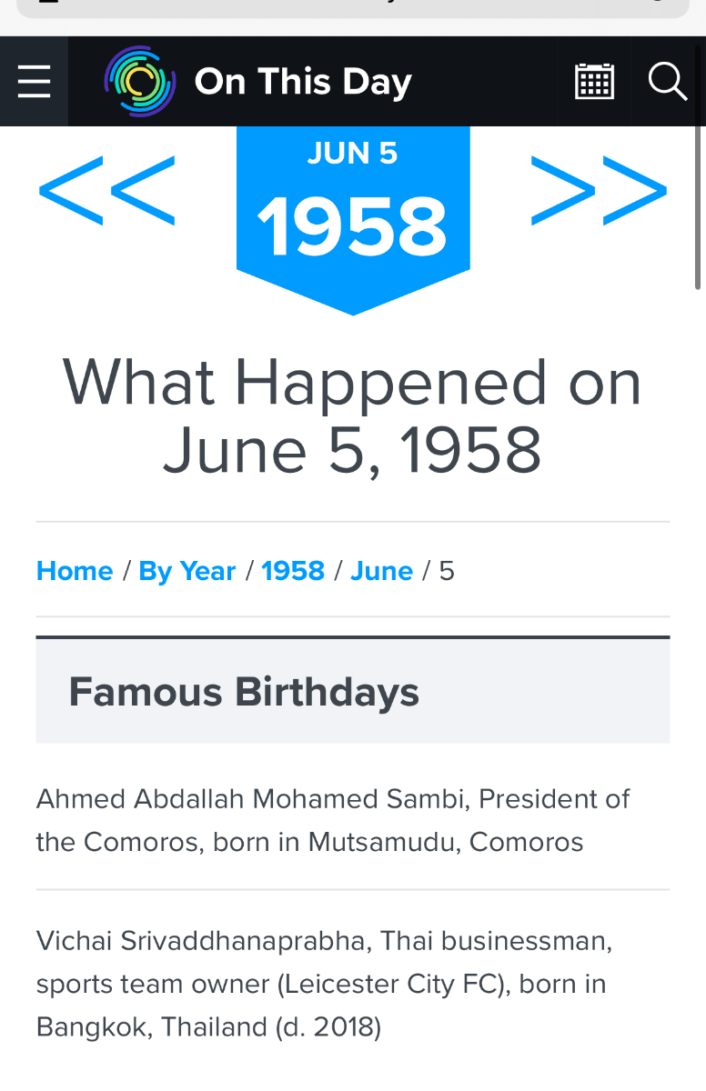Tap the On This Day swirl logo

[139, 82]
